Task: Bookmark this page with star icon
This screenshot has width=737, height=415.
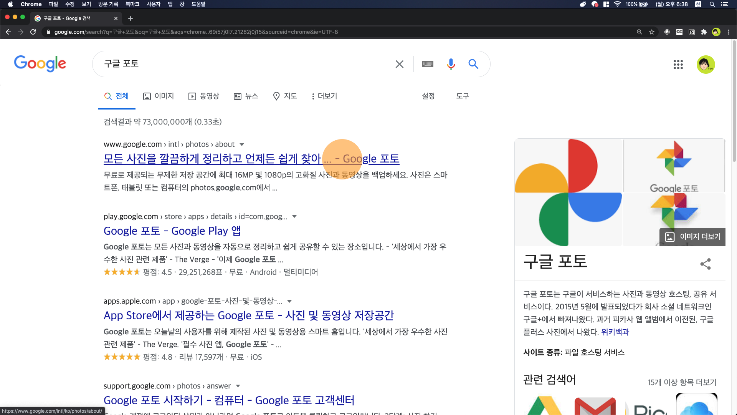Action: (652, 32)
